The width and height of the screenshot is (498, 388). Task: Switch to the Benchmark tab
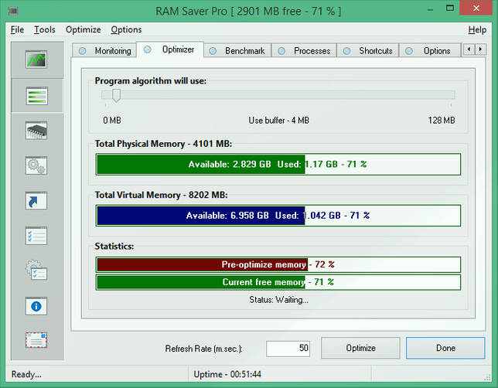click(237, 51)
